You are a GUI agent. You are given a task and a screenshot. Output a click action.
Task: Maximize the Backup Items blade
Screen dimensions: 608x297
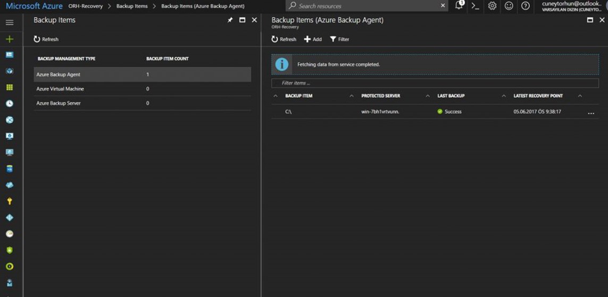pyautogui.click(x=243, y=20)
